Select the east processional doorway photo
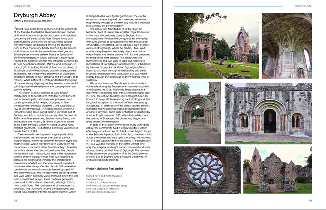Image resolution: width=326 pixels, height=210 pixels. (x=198, y=113)
